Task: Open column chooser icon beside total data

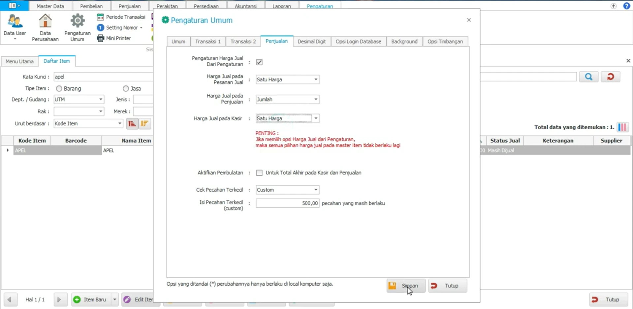Action: 622,127
